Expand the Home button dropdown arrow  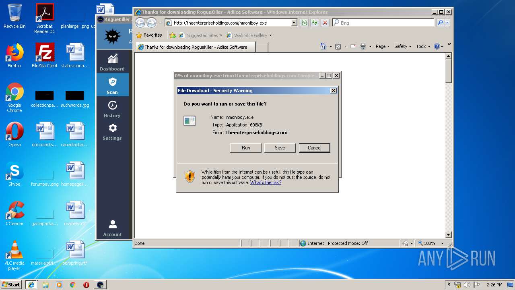[330, 46]
